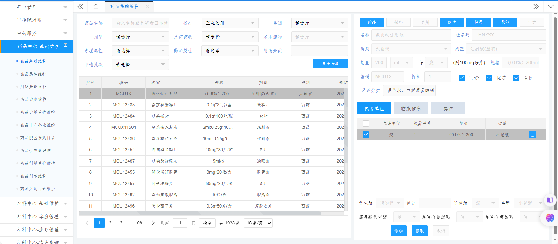Click the top 取消 button
Screen dimensions: 558x244
coord(505,22)
